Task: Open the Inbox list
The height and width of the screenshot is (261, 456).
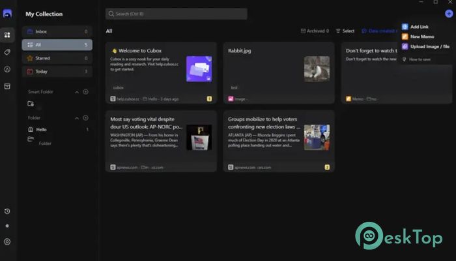Action: [x=57, y=31]
